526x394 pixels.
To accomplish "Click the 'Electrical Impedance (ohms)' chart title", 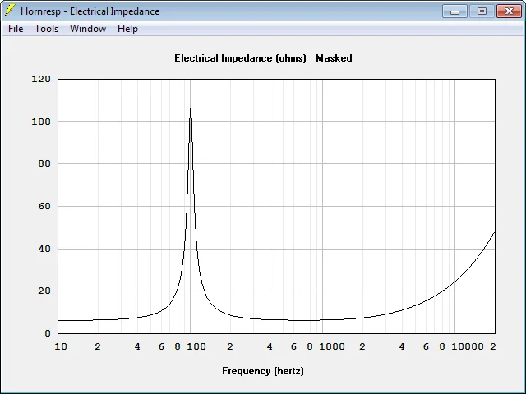I will pos(240,58).
